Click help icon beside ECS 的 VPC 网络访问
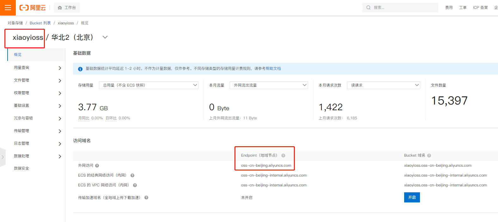This screenshot has height=222, width=498. [135, 185]
